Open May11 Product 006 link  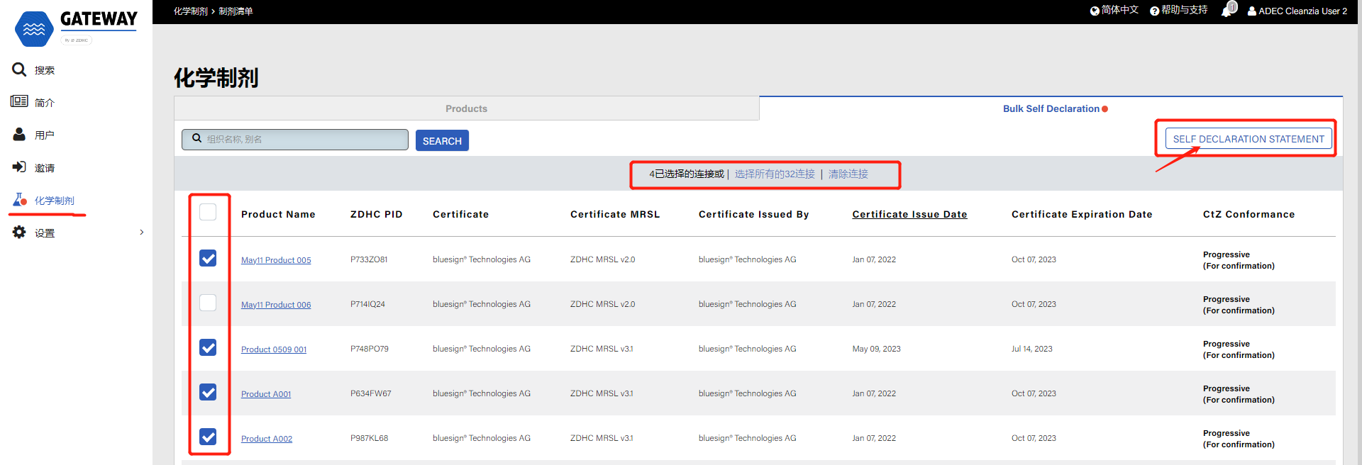coord(276,305)
